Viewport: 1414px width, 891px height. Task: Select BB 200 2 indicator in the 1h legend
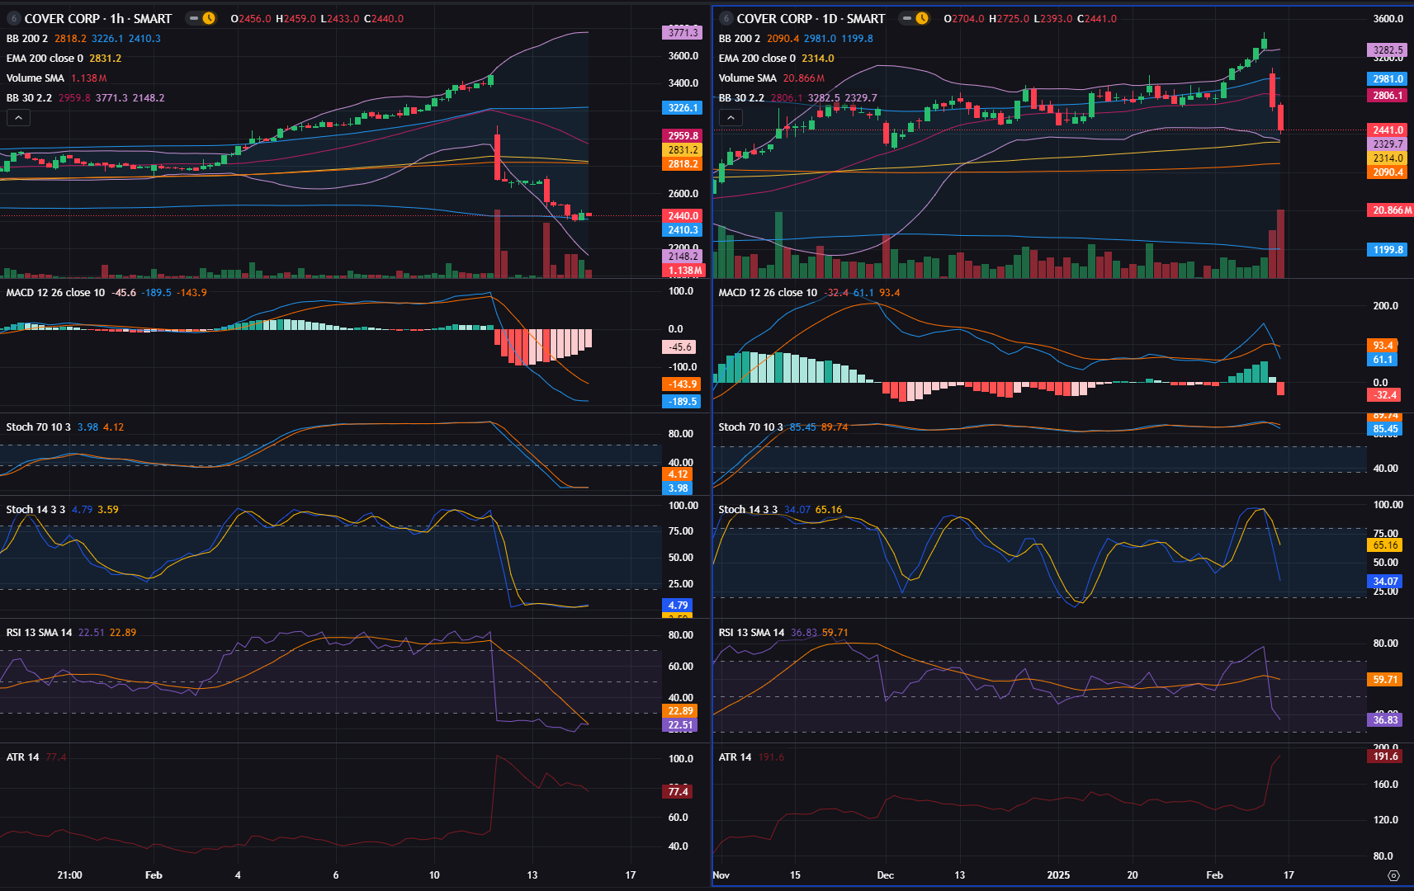26,39
